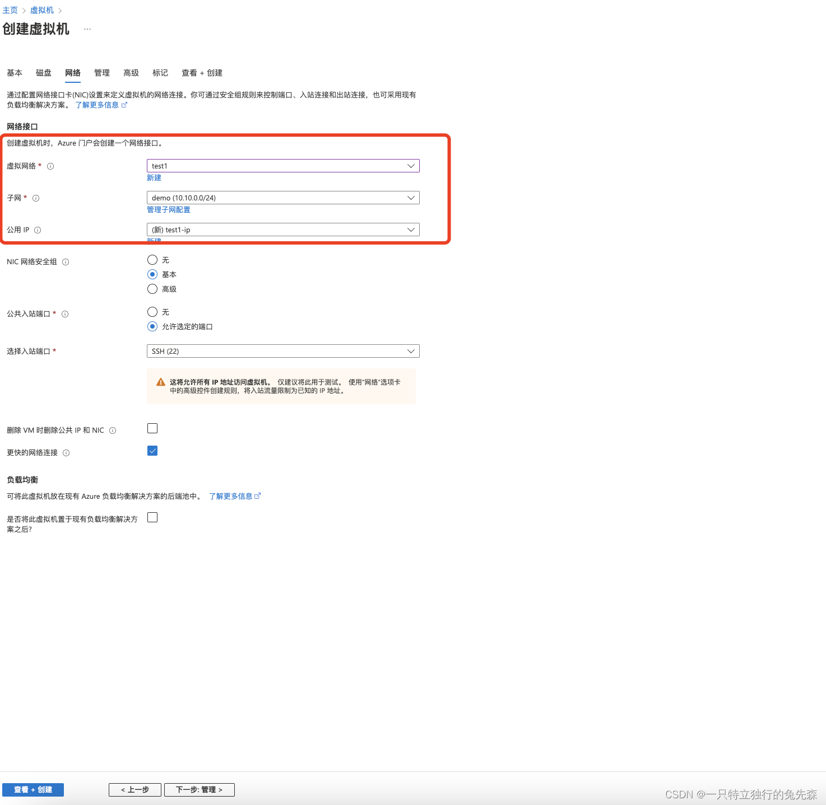This screenshot has width=826, height=805.
Task: Click 新建 link under 虚拟网络
Action: click(x=154, y=177)
